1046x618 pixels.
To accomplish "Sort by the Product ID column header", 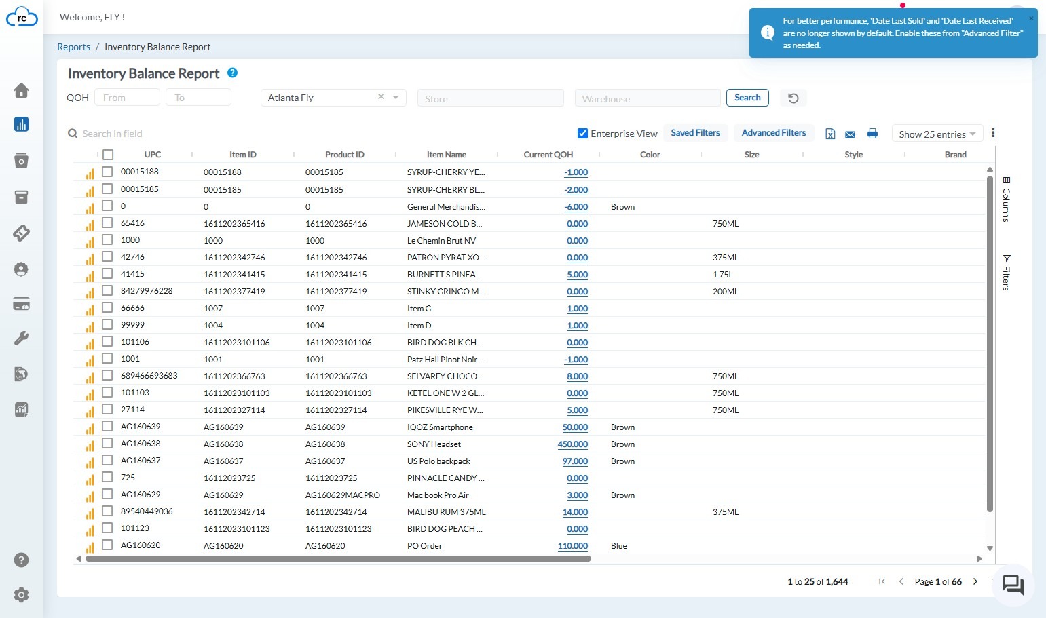I will [345, 155].
